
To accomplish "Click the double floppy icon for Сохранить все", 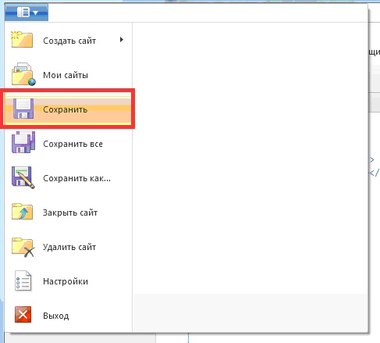I will pyautogui.click(x=23, y=142).
